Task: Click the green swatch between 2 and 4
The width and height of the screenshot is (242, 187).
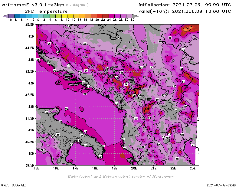Action: 47,16
